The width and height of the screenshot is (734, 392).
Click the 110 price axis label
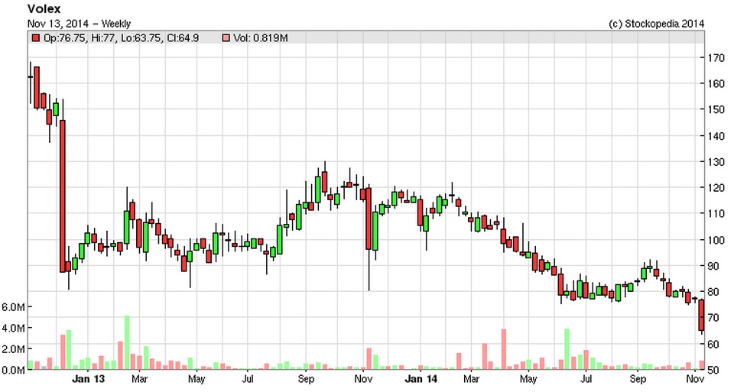716,214
